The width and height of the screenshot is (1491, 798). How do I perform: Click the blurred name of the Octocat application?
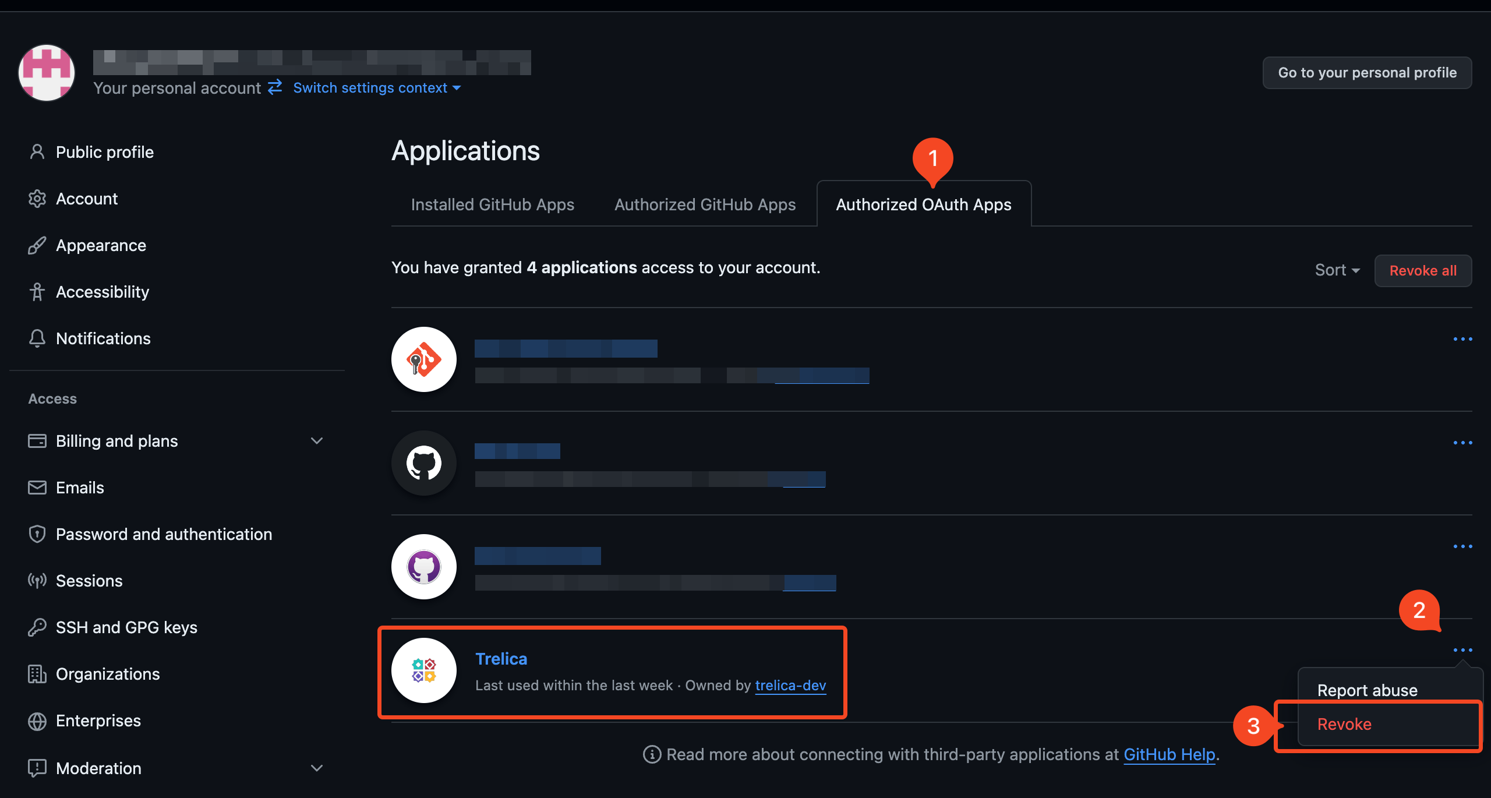(517, 451)
